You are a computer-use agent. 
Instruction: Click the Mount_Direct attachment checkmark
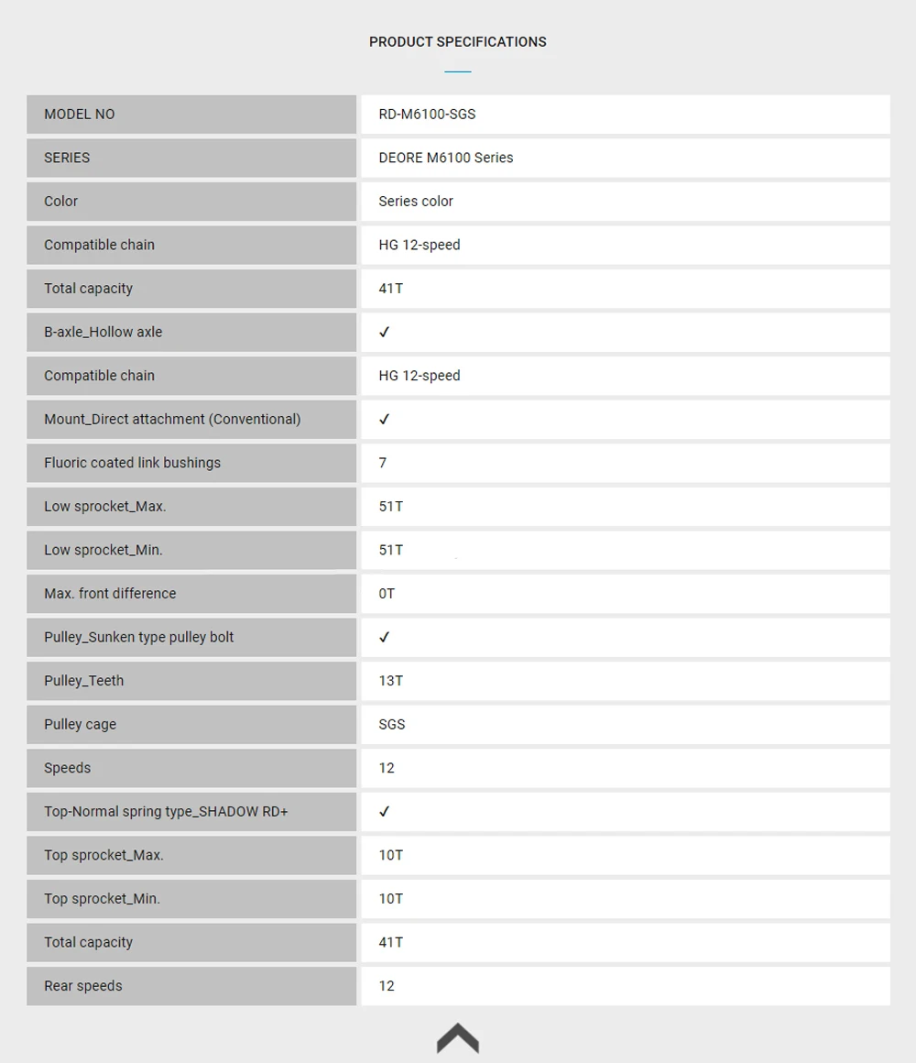coord(384,419)
